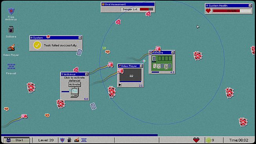
Task: Click the Viral Assessment title bar
Action: (x=128, y=4)
